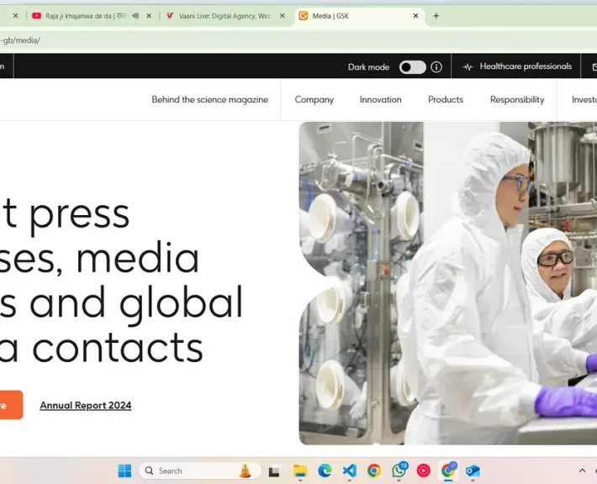Click the GSK tab favicon

(304, 16)
